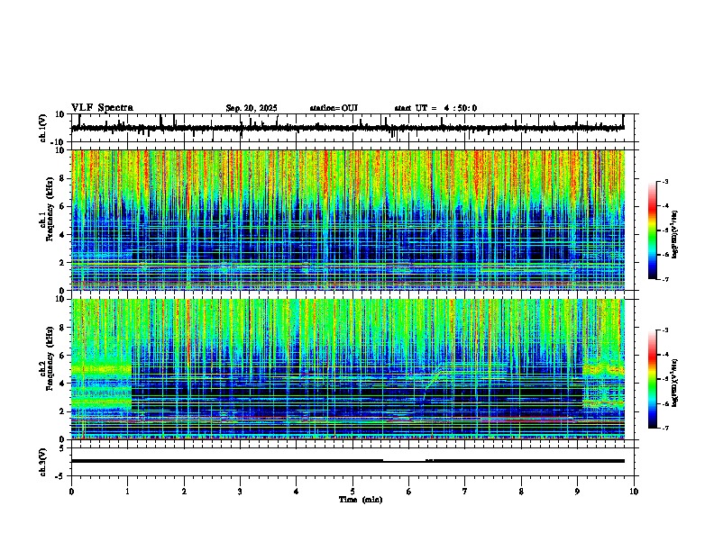714x551 pixels.
Task: Click inside the ch.2 spectrogram panel
Action: (x=347, y=369)
